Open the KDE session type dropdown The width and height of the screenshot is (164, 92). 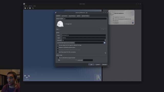click(67, 60)
